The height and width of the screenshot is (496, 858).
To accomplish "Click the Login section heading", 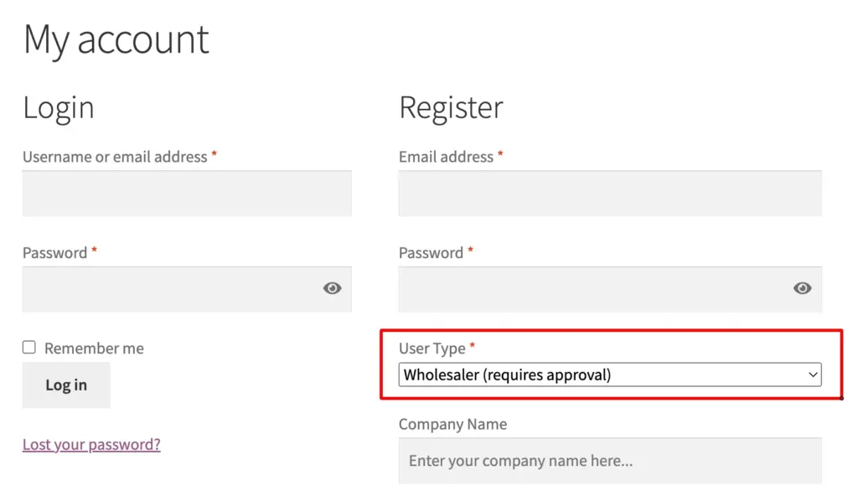I will click(59, 108).
